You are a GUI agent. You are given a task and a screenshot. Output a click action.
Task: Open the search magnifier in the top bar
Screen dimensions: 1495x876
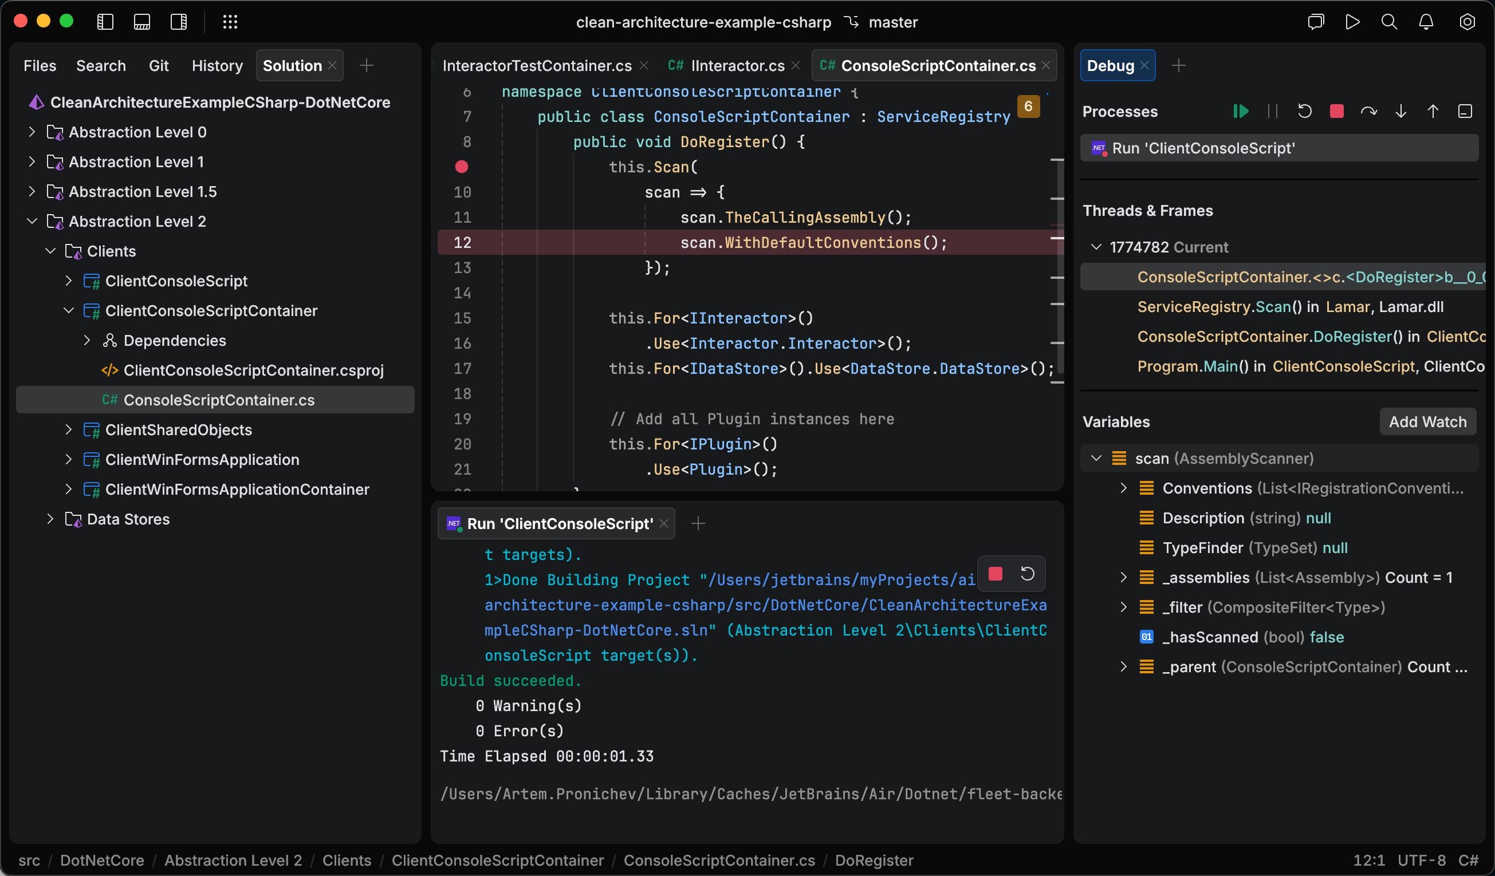pyautogui.click(x=1389, y=22)
